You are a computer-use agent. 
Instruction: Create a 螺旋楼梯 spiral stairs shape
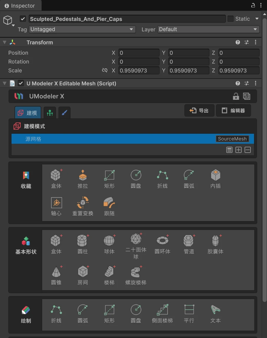click(136, 275)
